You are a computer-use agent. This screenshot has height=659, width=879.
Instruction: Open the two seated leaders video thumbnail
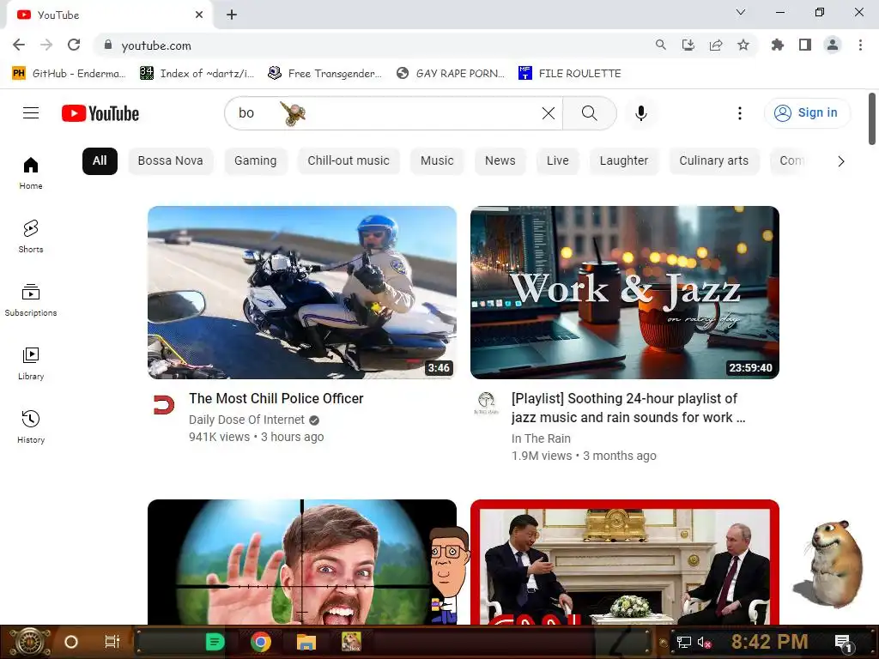click(625, 562)
